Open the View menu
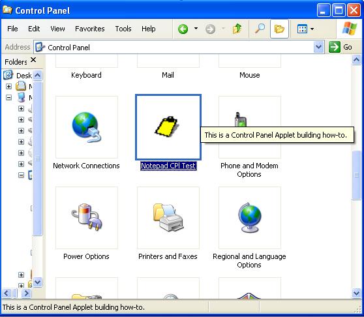Screen dimensions: 364x317 tap(57, 29)
